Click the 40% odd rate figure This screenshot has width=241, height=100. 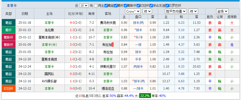pyautogui.click(x=162, y=96)
